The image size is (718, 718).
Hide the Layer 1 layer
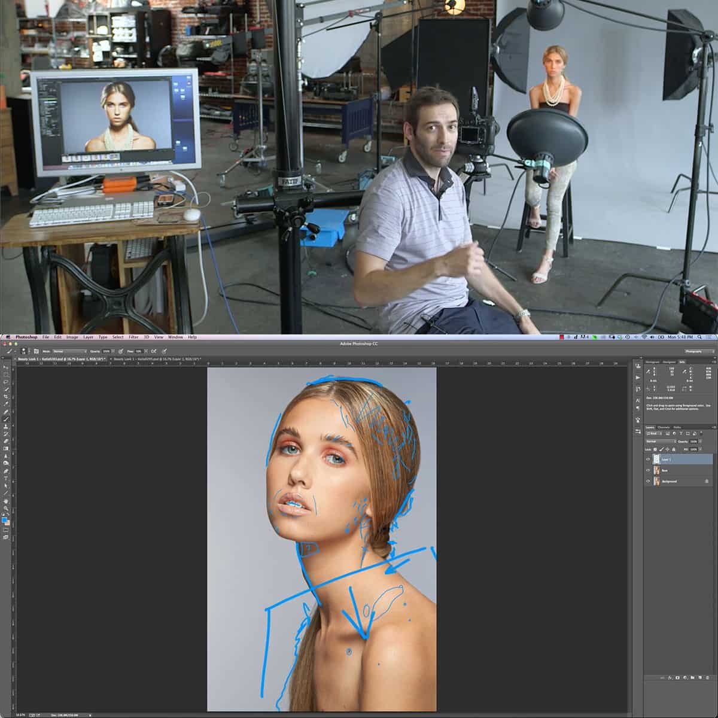[648, 459]
